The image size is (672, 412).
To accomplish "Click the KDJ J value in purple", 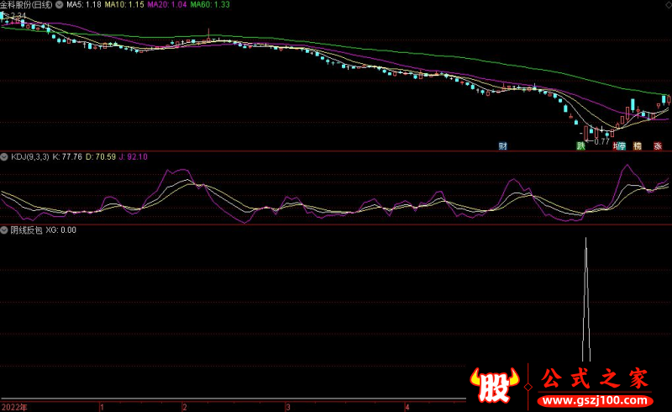I will [x=133, y=156].
